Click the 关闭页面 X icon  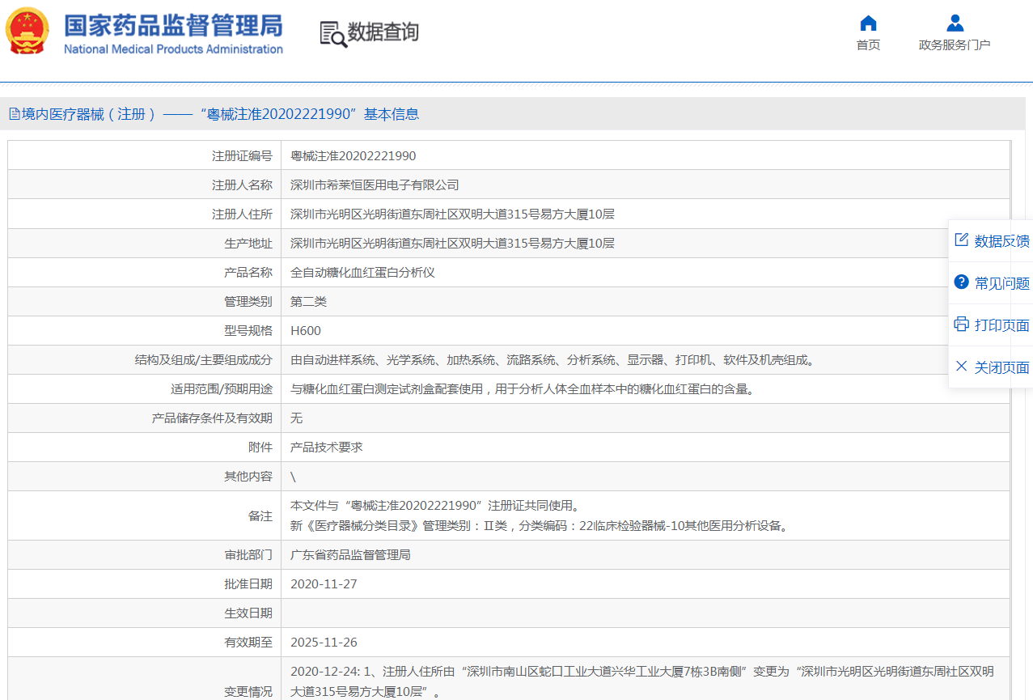pyautogui.click(x=961, y=366)
